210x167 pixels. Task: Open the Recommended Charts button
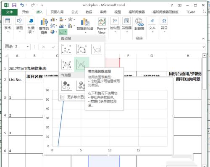click(44, 26)
